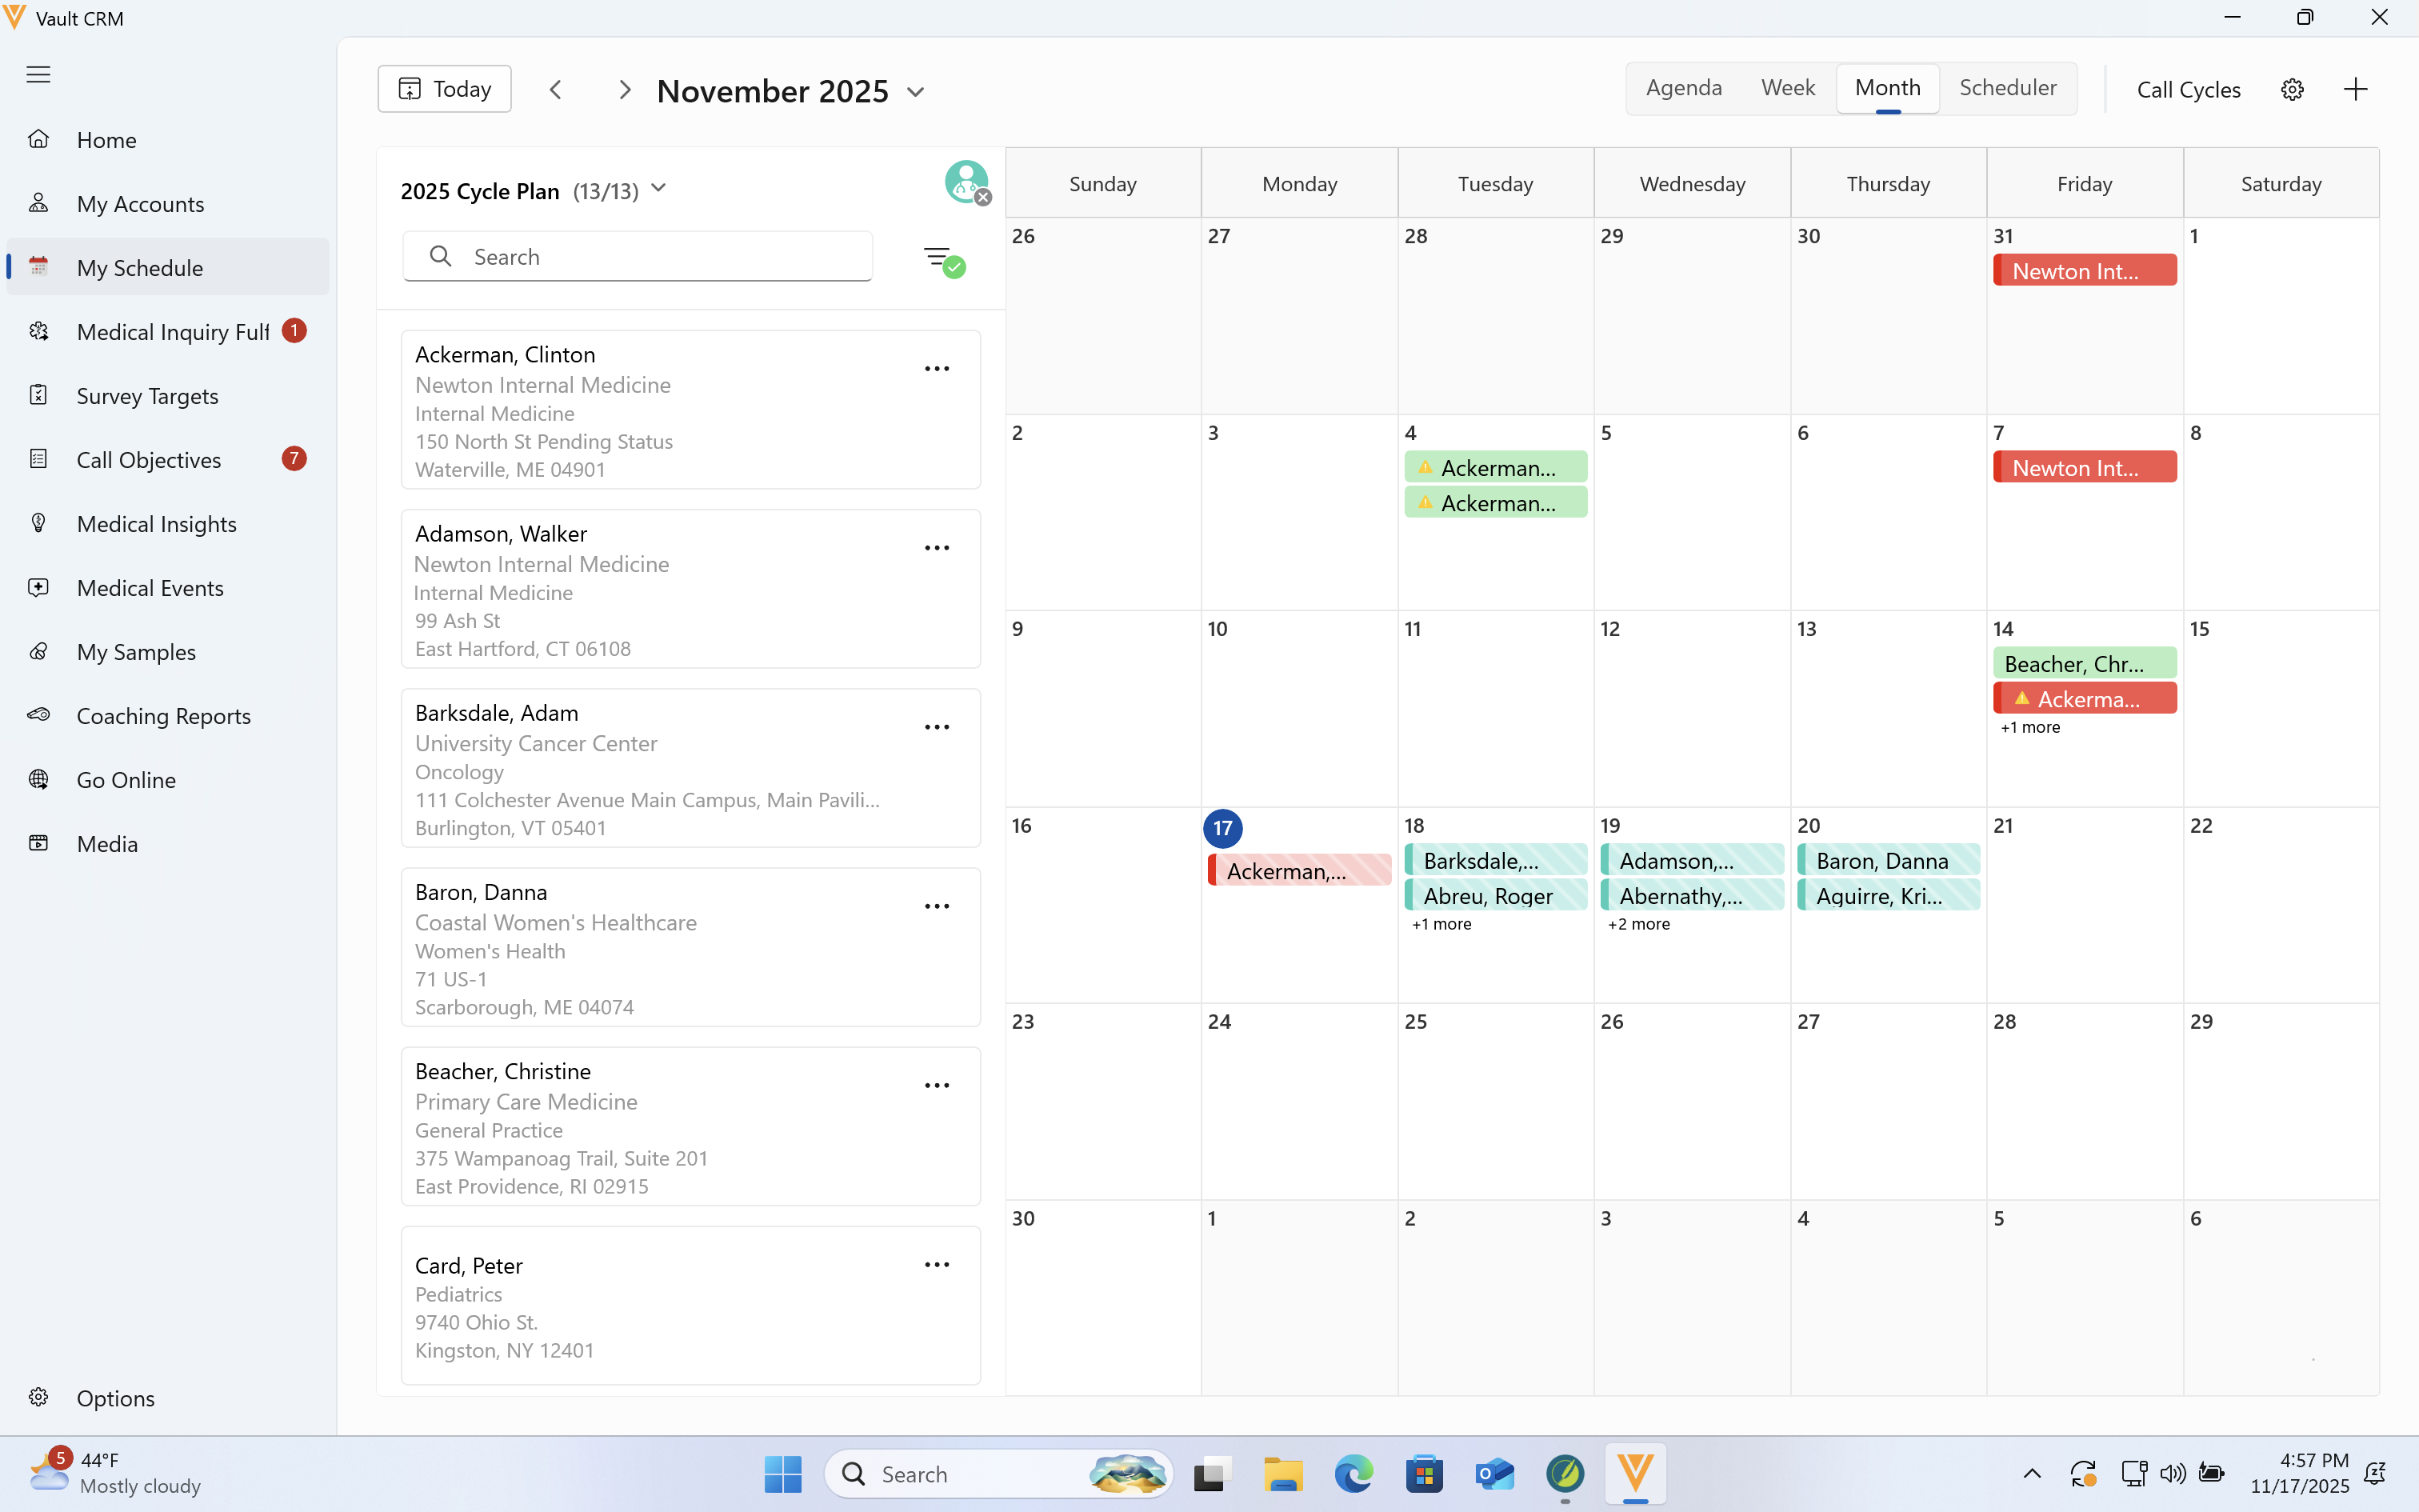Click the plus icon to add entry
Screen dimensions: 2419x1512
(x=2355, y=90)
